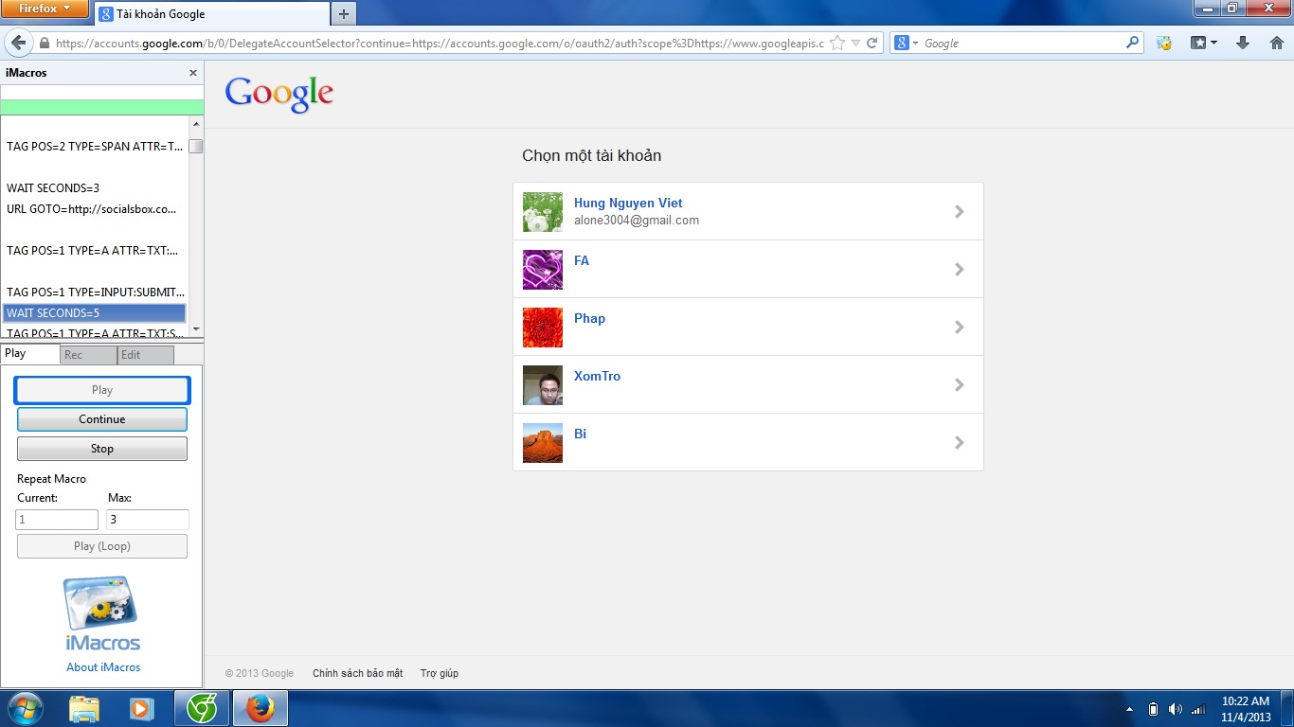Select the highlighted WAIT SECONDS=5 line
The image size is (1294, 727).
[95, 313]
